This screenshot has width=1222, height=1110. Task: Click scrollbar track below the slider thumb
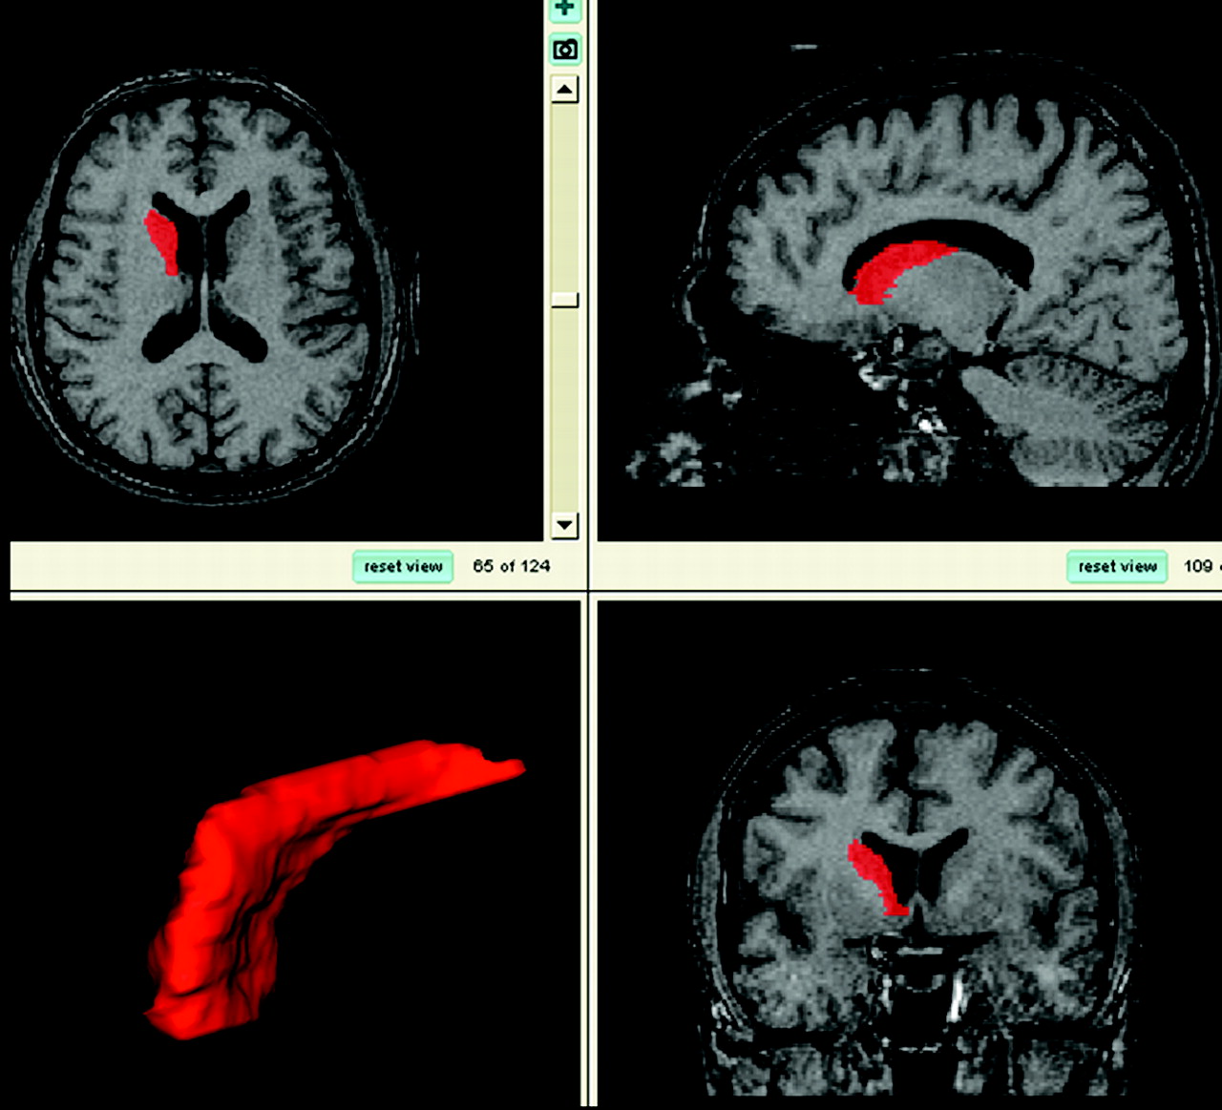pos(565,410)
